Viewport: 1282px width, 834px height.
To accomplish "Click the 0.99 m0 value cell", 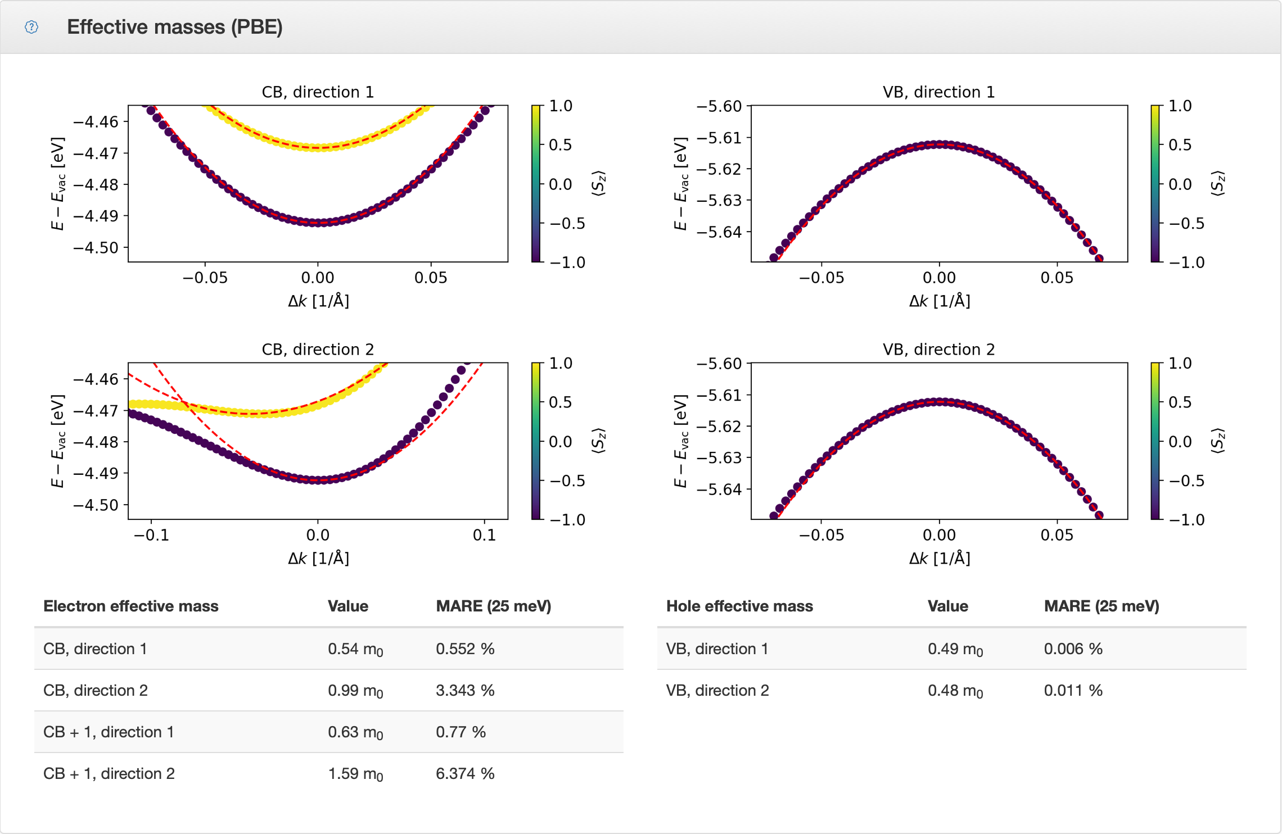I will (x=355, y=691).
